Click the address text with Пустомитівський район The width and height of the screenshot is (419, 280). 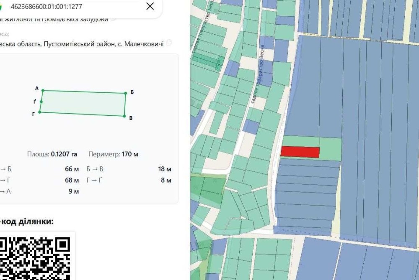click(82, 44)
